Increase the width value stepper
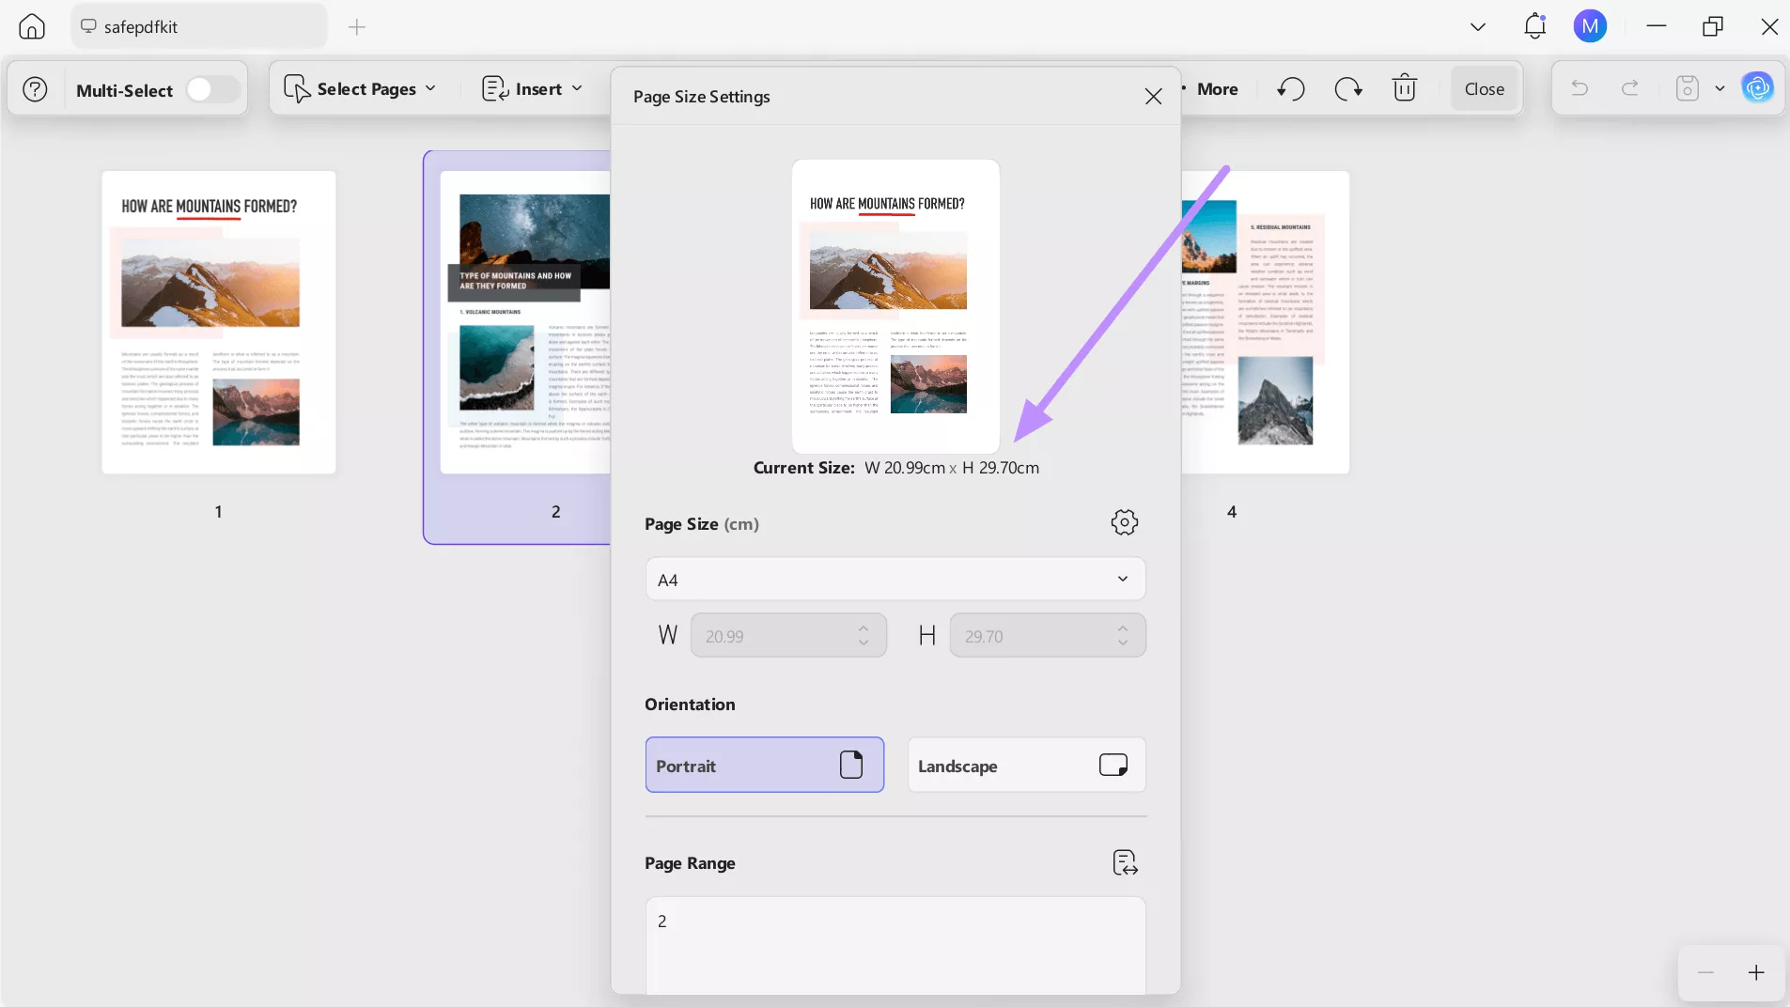 click(864, 628)
